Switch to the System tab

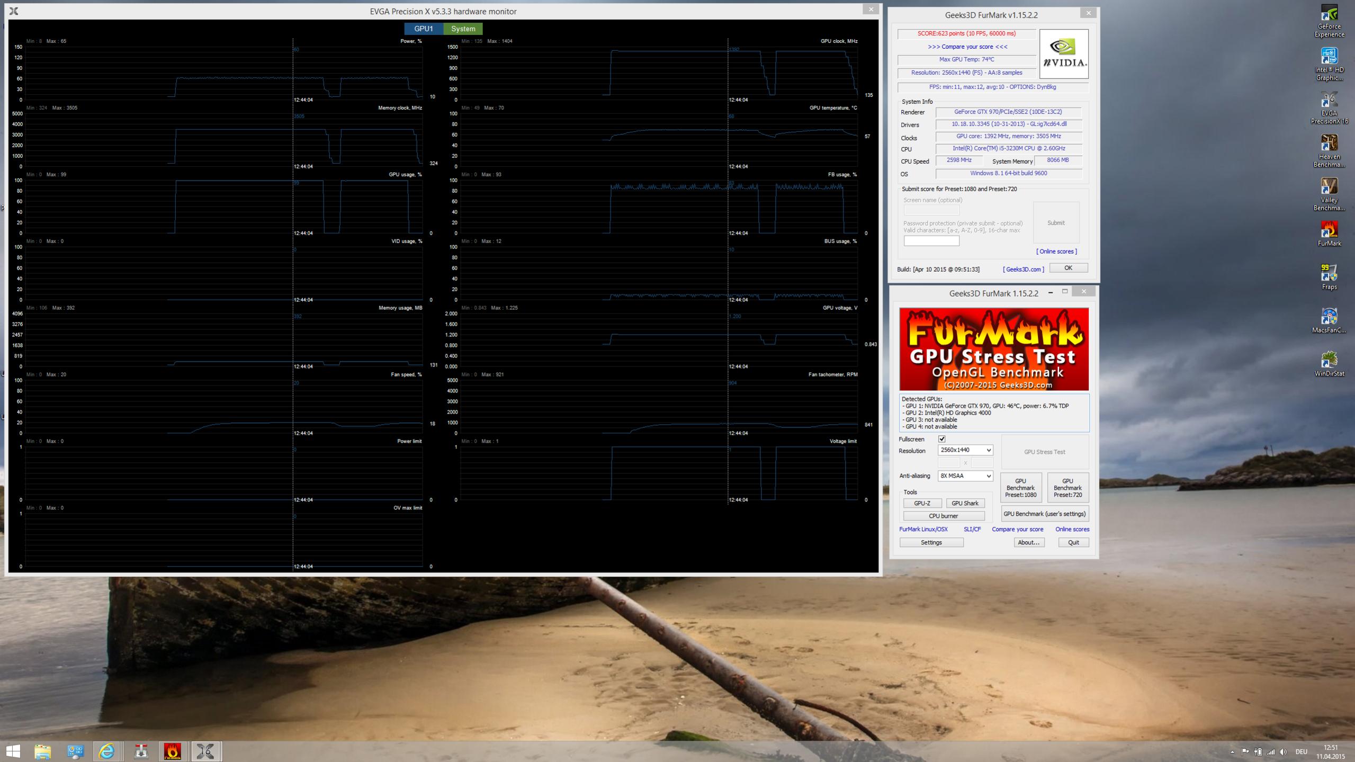pos(463,29)
